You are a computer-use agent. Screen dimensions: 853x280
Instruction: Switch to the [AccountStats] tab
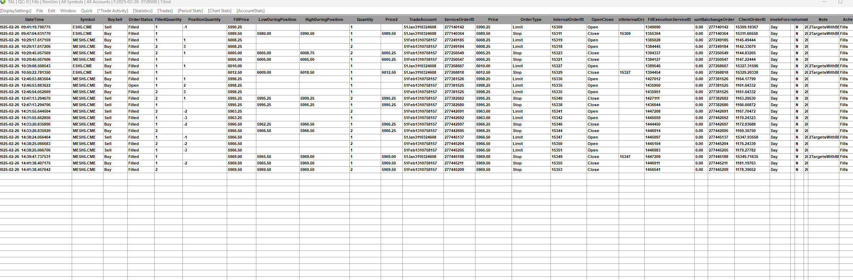pos(251,11)
